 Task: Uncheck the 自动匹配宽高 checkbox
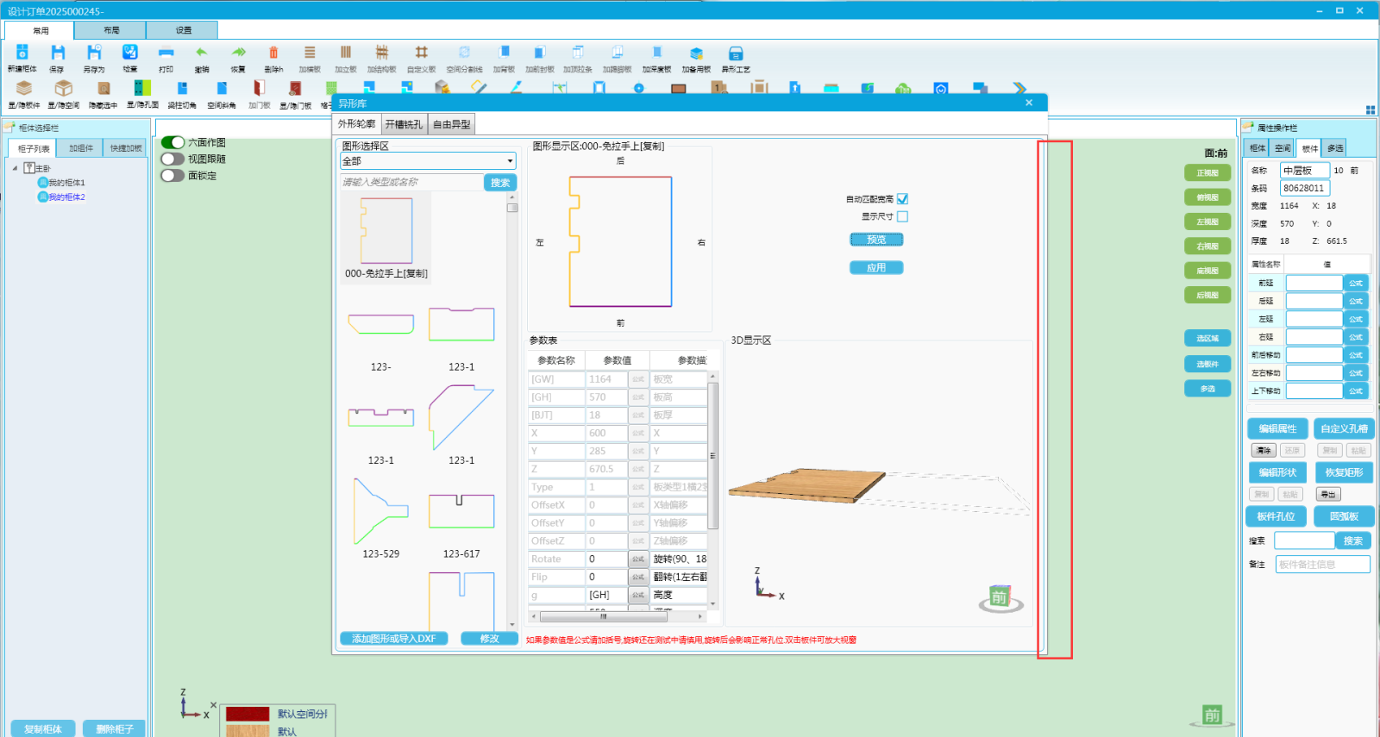pos(902,199)
